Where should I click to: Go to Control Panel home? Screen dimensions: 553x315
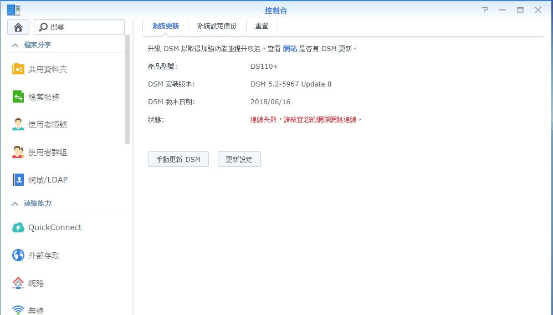pos(18,27)
